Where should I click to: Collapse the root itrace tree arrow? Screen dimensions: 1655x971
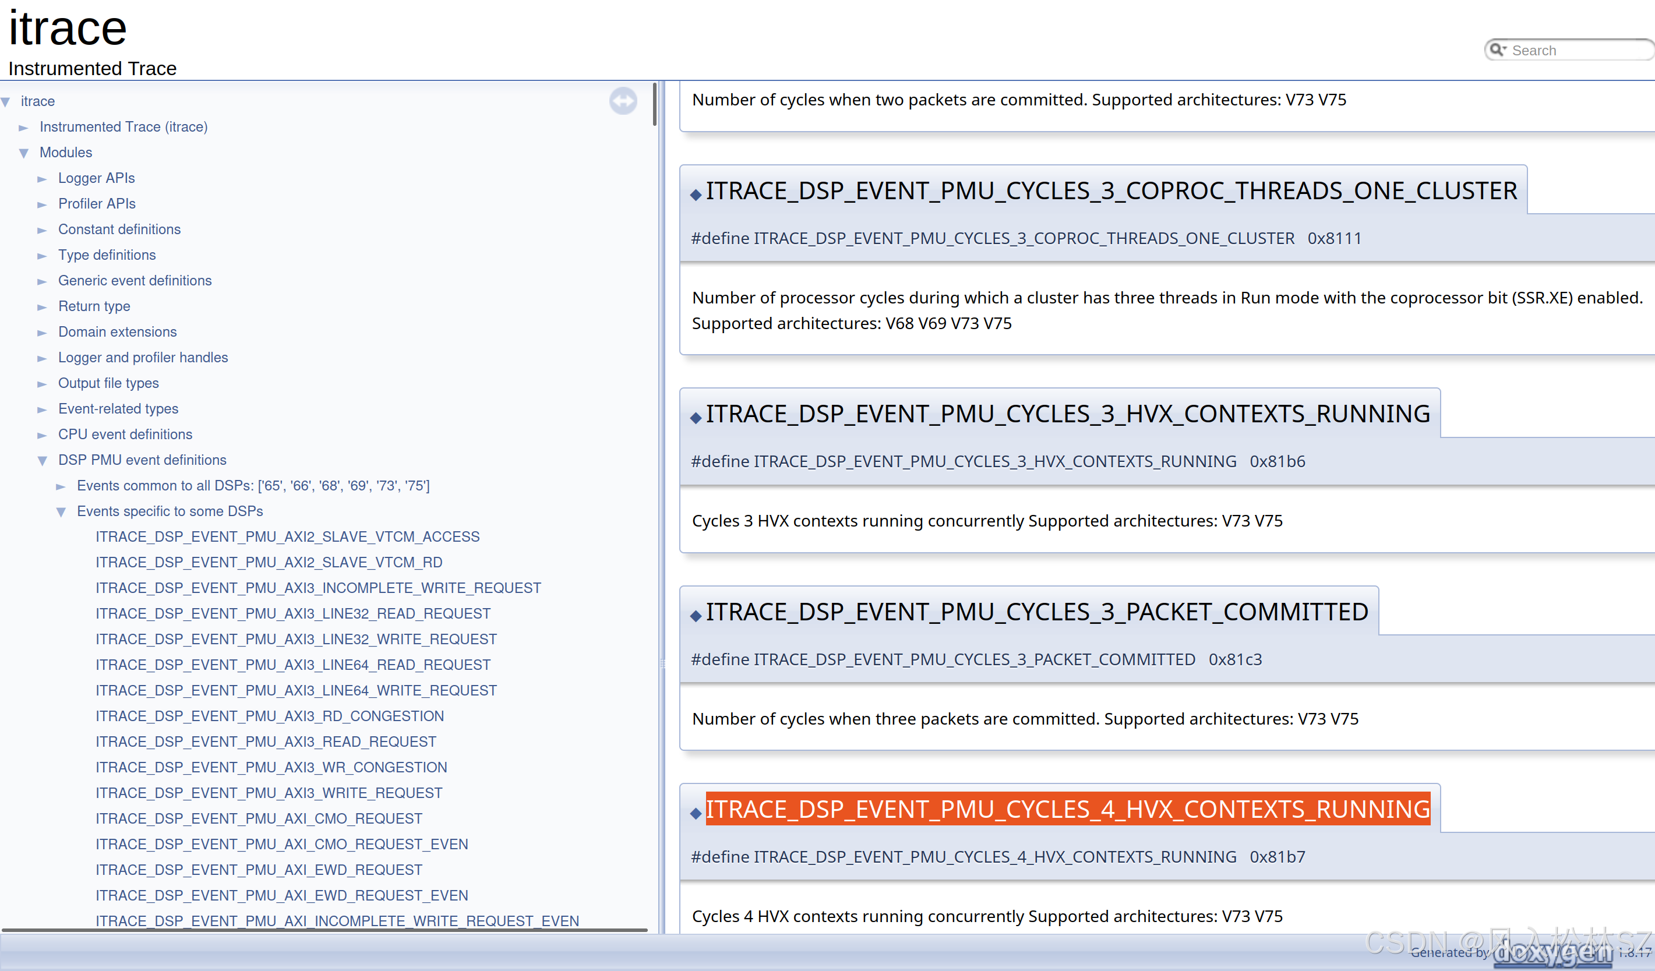click(6, 102)
